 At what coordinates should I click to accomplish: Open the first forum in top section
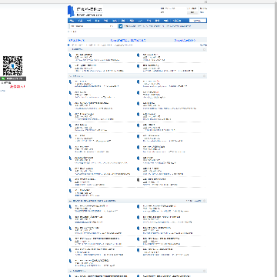point(84,55)
